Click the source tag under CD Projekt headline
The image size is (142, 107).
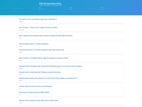[x=21, y=61]
